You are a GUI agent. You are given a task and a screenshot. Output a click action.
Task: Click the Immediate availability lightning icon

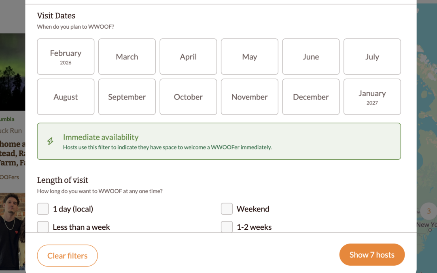50,141
